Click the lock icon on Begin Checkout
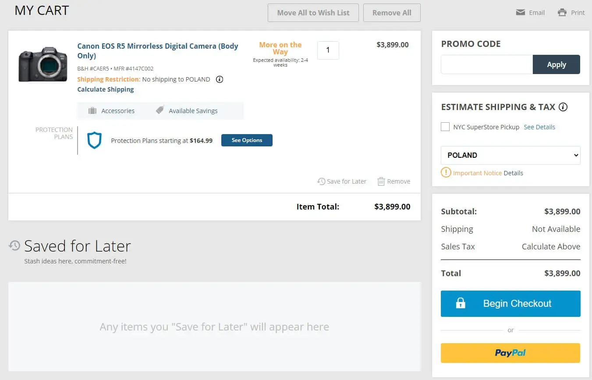 [461, 303]
